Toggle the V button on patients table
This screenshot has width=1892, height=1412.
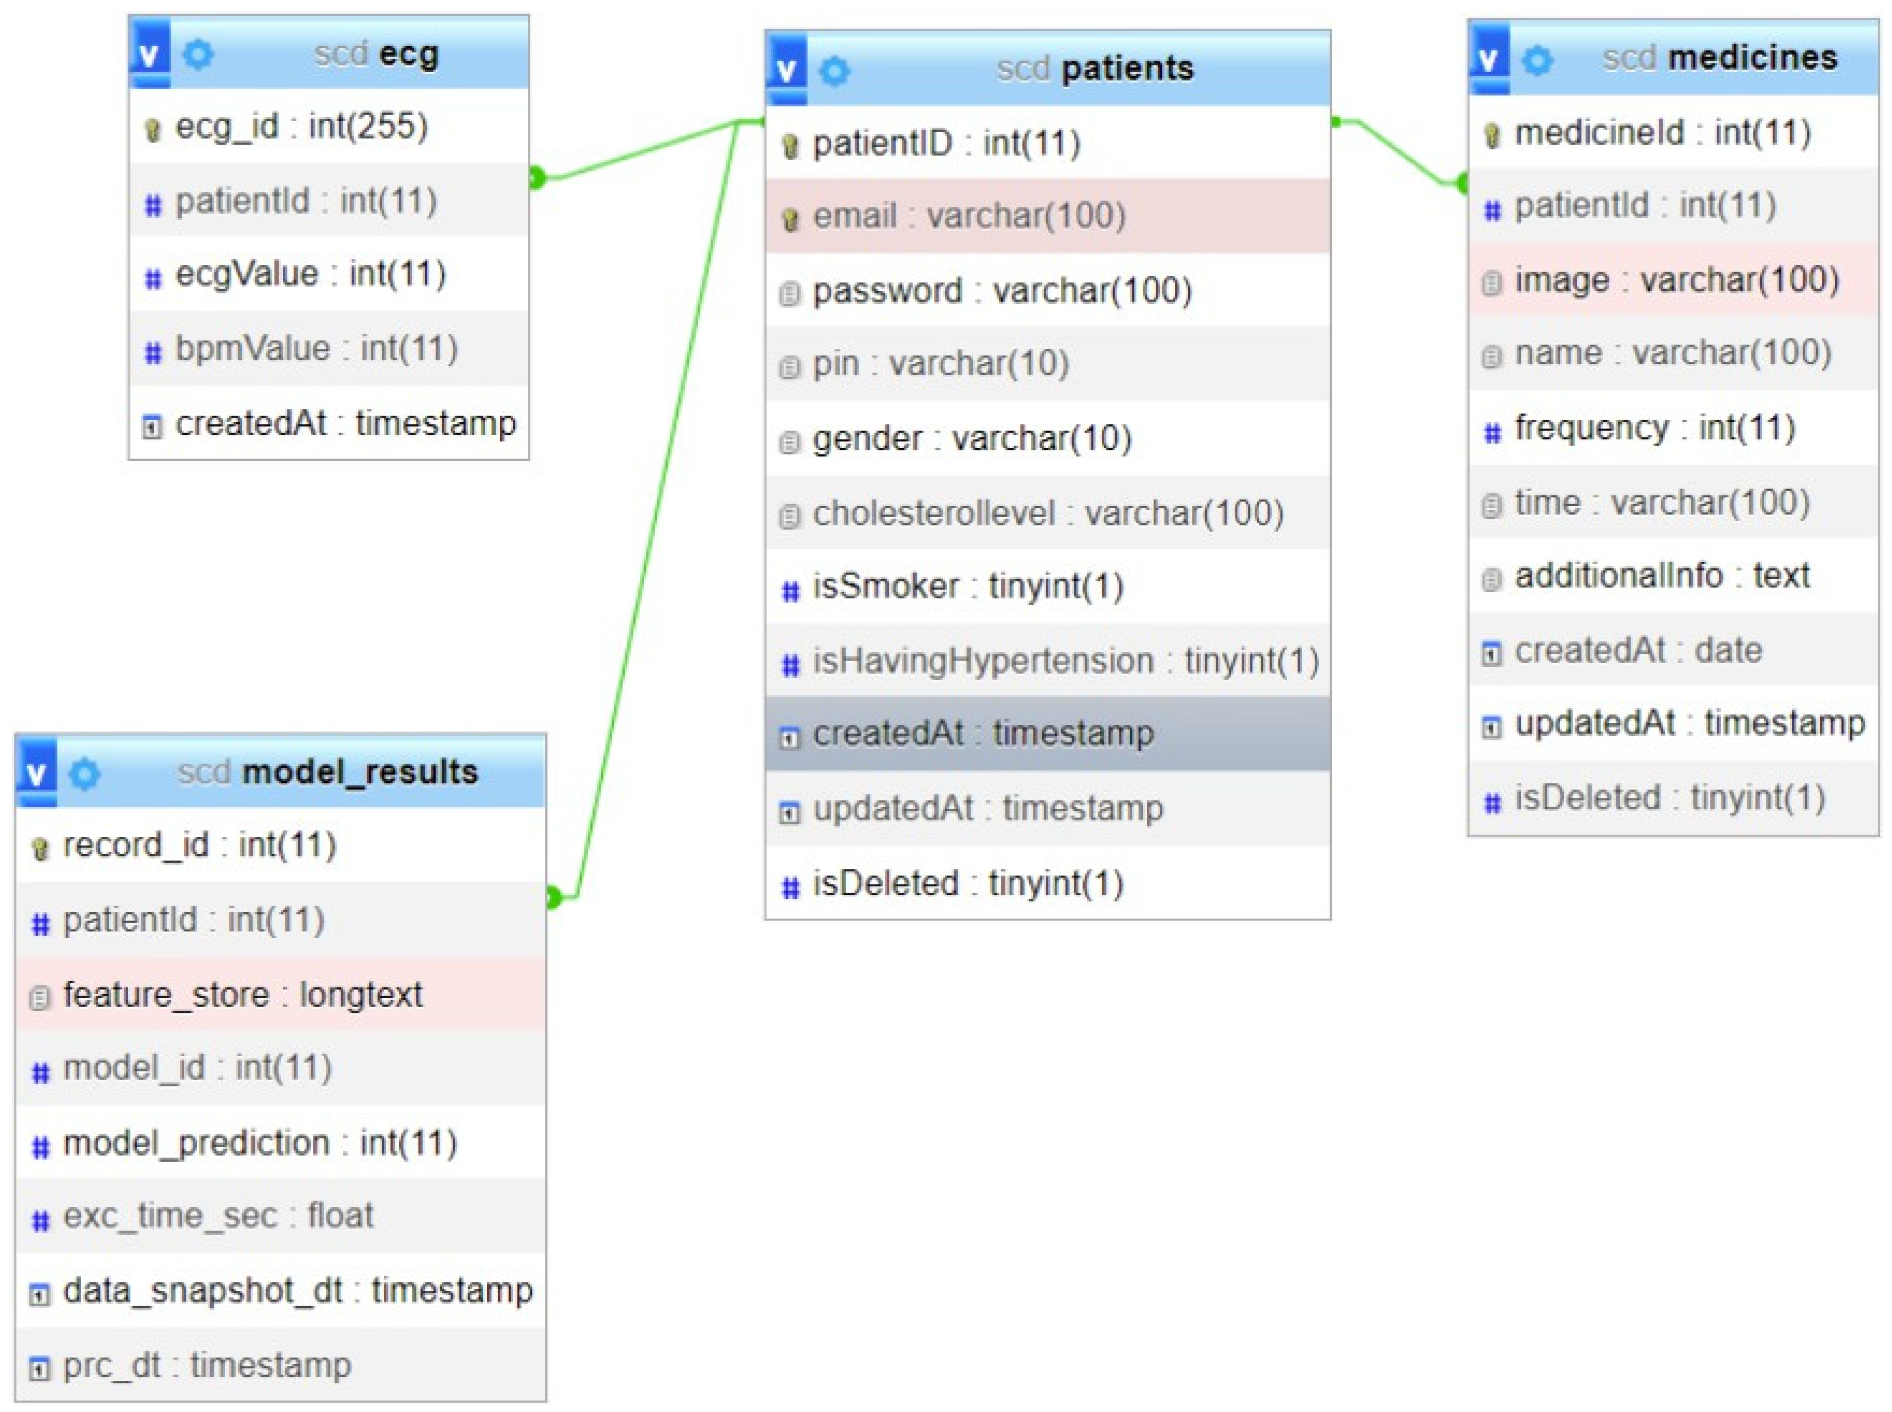pos(786,70)
